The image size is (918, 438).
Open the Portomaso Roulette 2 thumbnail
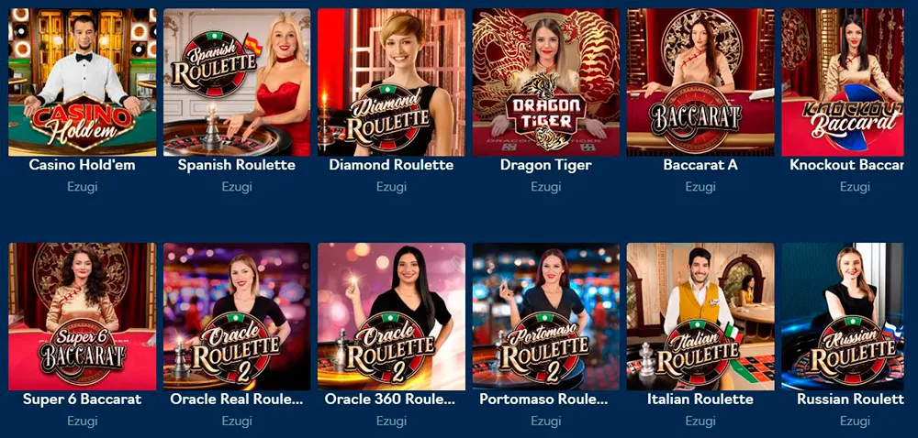[545, 316]
